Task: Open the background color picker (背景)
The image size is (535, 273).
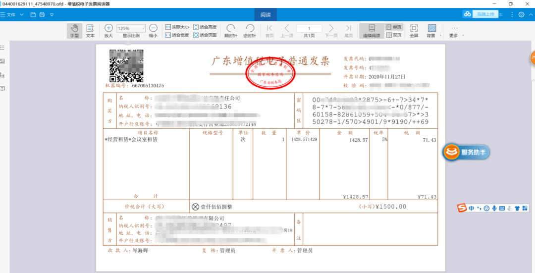Action: pyautogui.click(x=431, y=31)
